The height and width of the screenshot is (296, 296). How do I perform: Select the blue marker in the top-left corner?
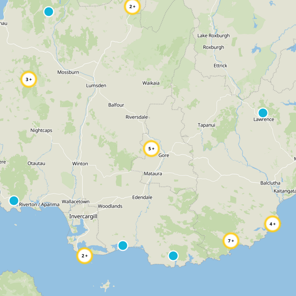(x=49, y=12)
